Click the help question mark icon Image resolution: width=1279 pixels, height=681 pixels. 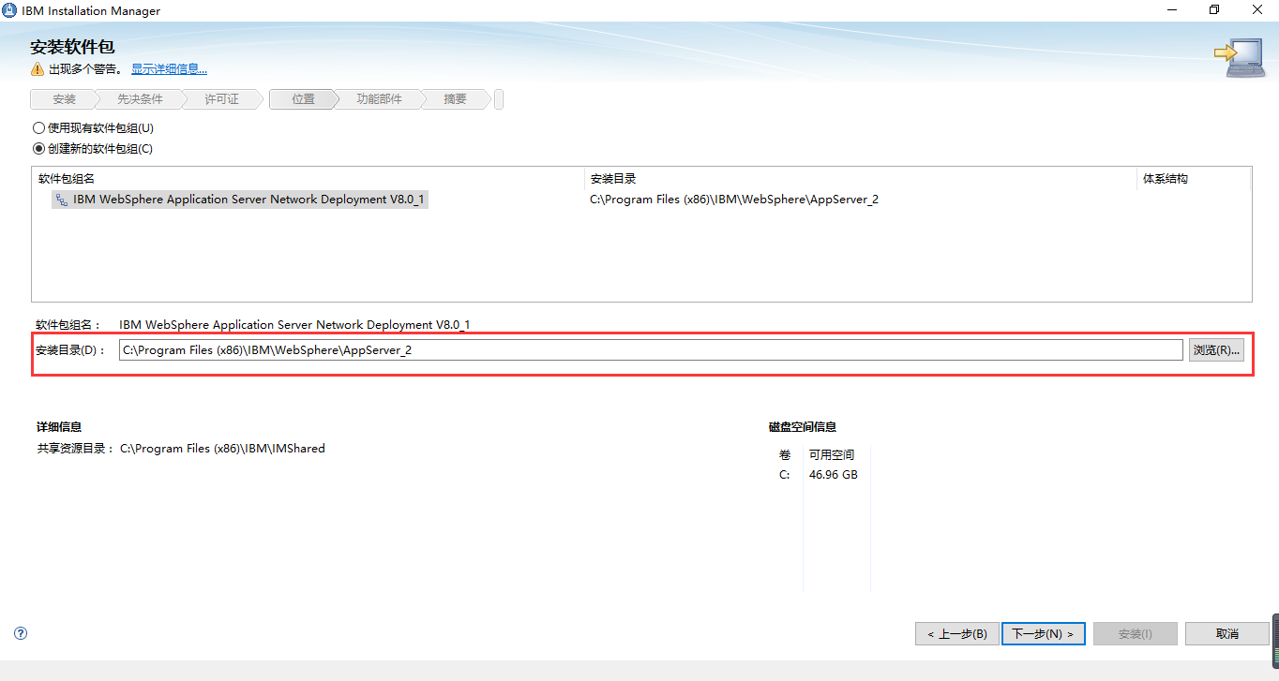(x=21, y=633)
